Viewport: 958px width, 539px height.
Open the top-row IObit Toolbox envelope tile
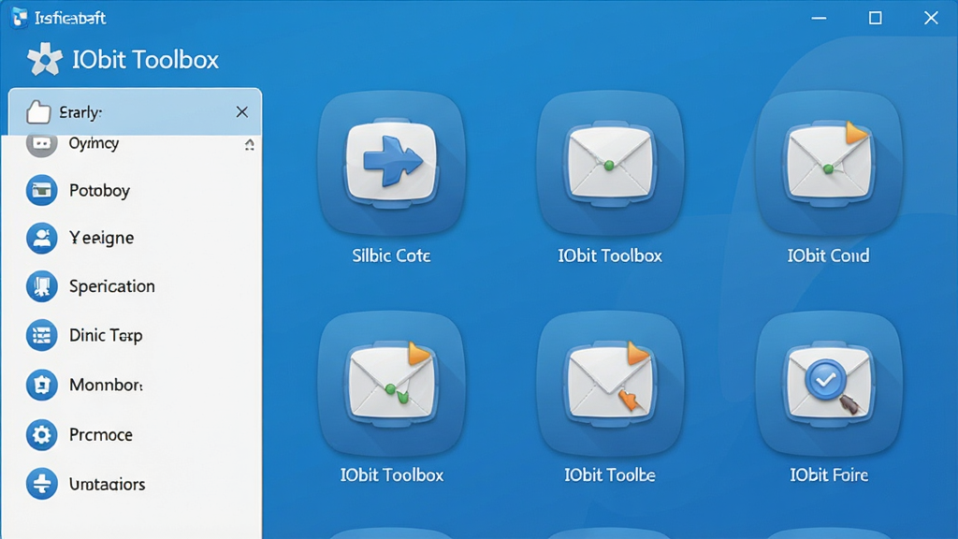610,163
